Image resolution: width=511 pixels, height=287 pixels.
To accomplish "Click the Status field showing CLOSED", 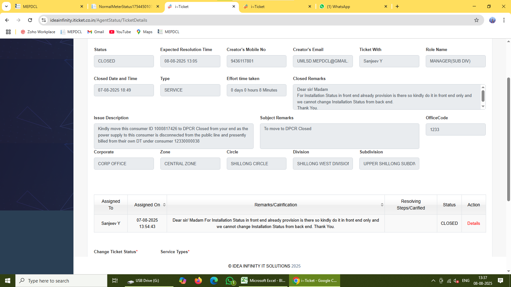I will (124, 61).
